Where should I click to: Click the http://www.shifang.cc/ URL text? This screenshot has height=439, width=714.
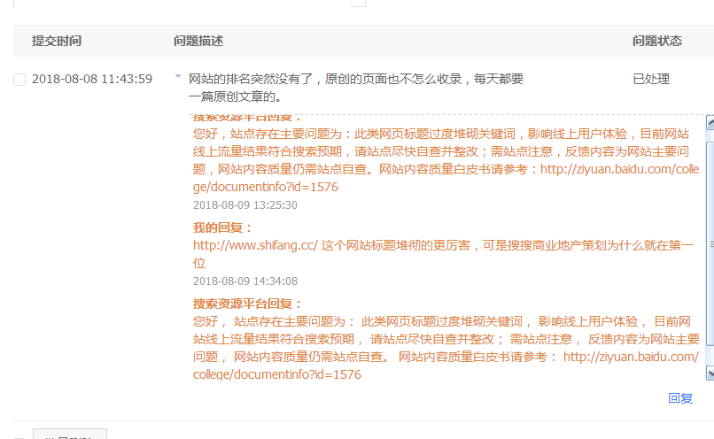coord(255,246)
